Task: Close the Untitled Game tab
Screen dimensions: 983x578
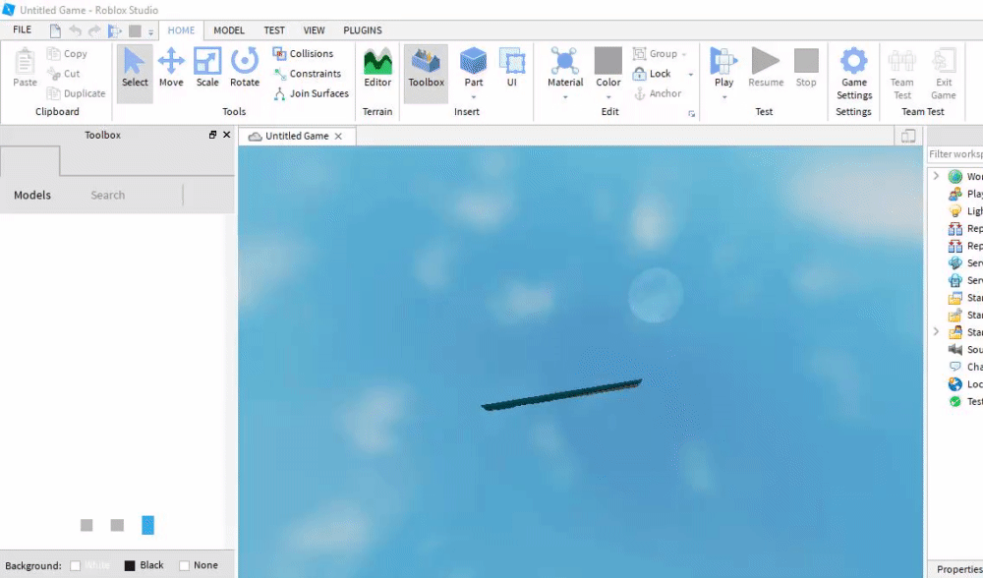Action: tap(338, 136)
